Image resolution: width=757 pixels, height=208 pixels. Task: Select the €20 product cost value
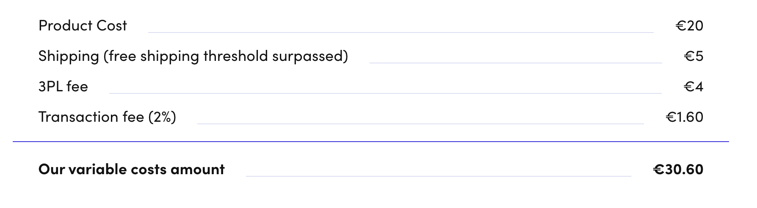[x=689, y=26]
